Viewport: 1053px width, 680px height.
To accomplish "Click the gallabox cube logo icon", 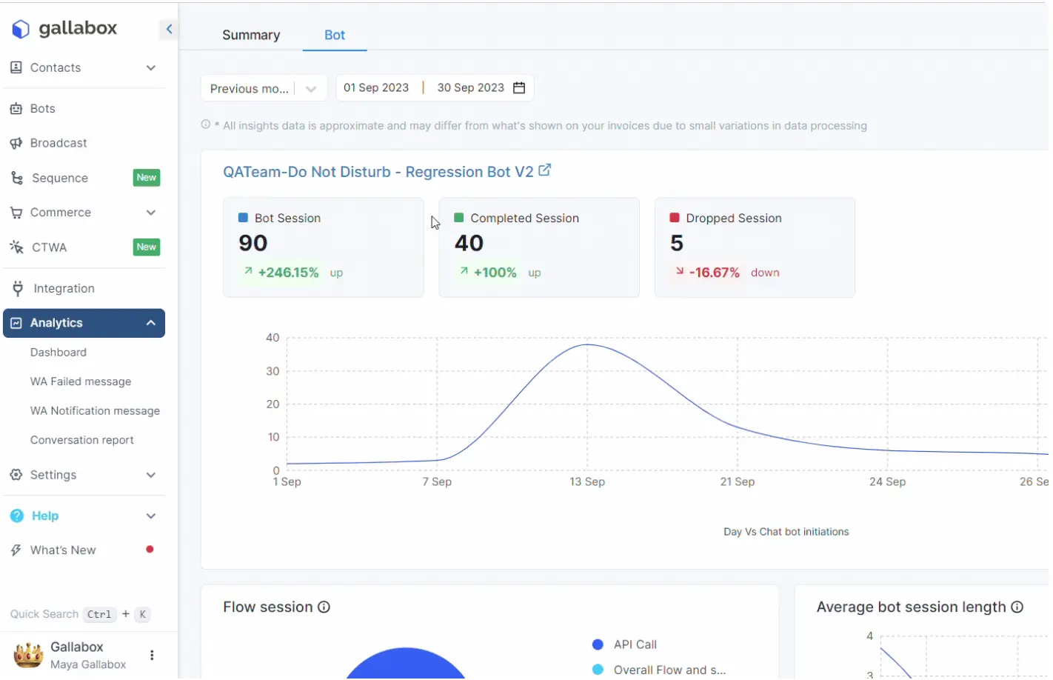I will [21, 29].
